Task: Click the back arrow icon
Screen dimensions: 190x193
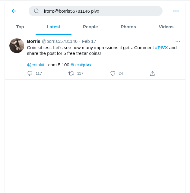Action: [x=14, y=11]
